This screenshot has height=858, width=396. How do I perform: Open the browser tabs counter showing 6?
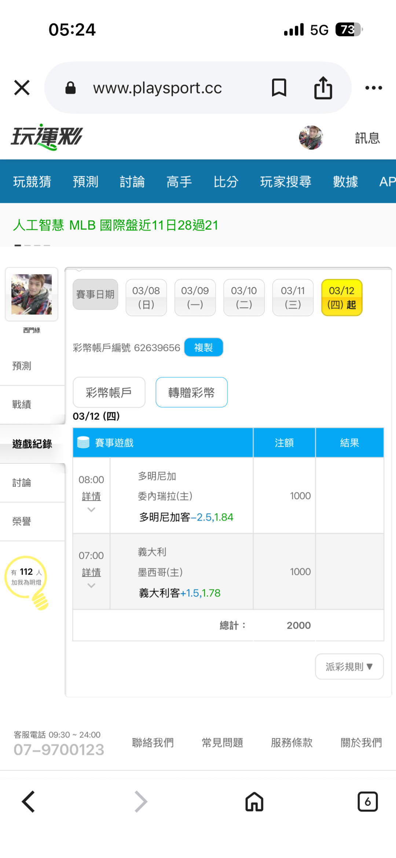367,802
